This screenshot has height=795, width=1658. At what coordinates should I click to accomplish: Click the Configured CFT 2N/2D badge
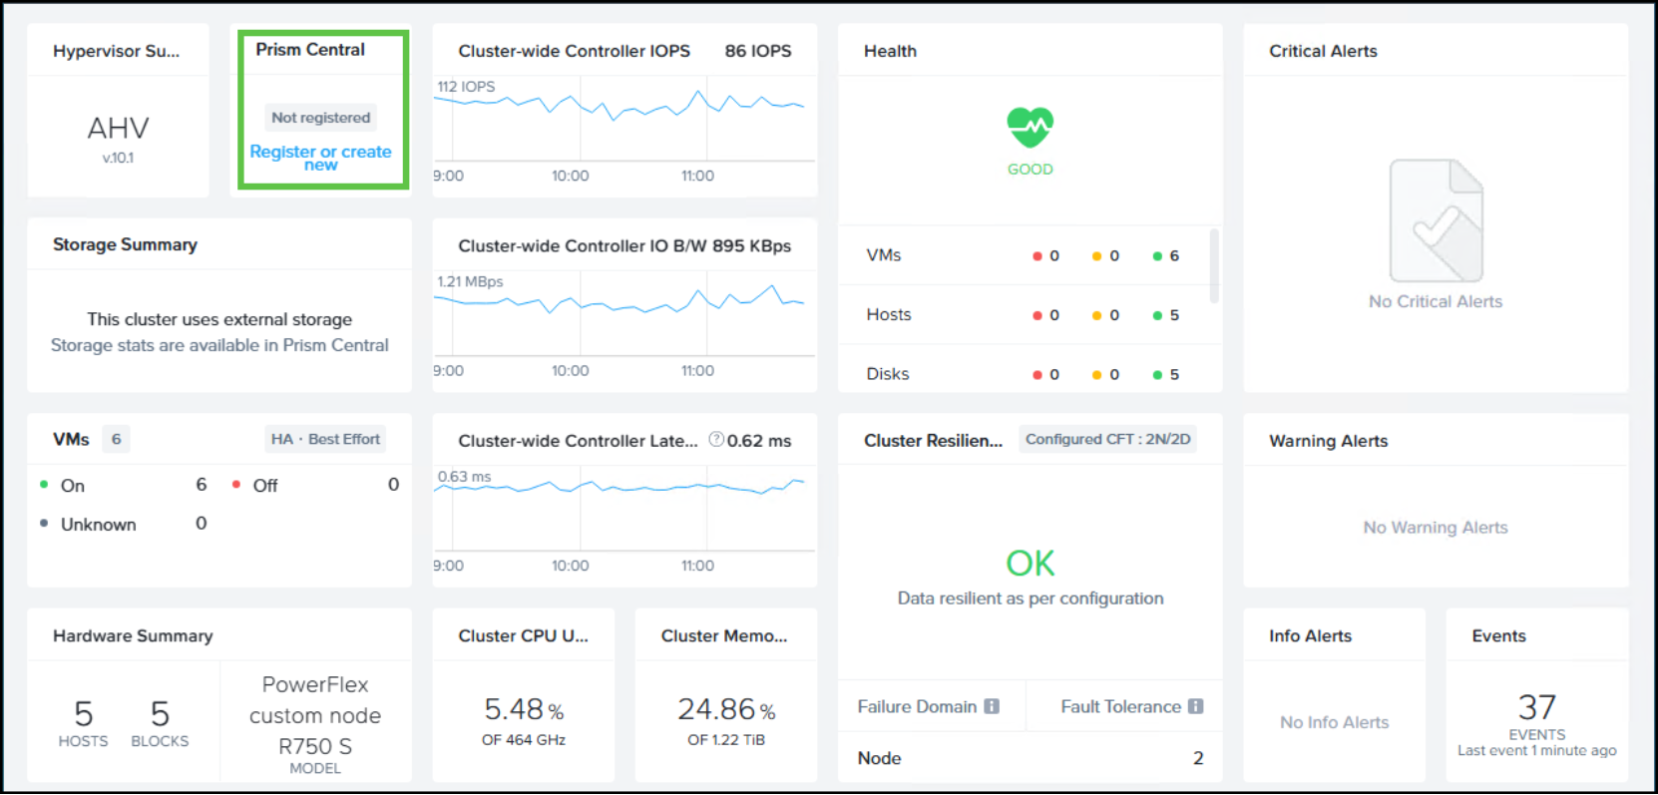pos(1107,439)
